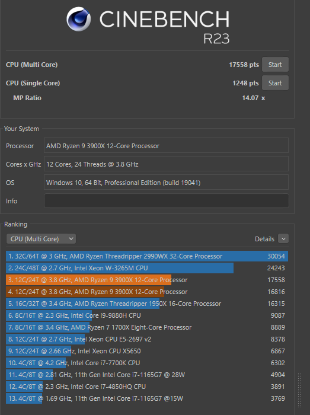
Task: Select ranking row Threadripper 2990WX 32-Core
Action: pos(147,256)
